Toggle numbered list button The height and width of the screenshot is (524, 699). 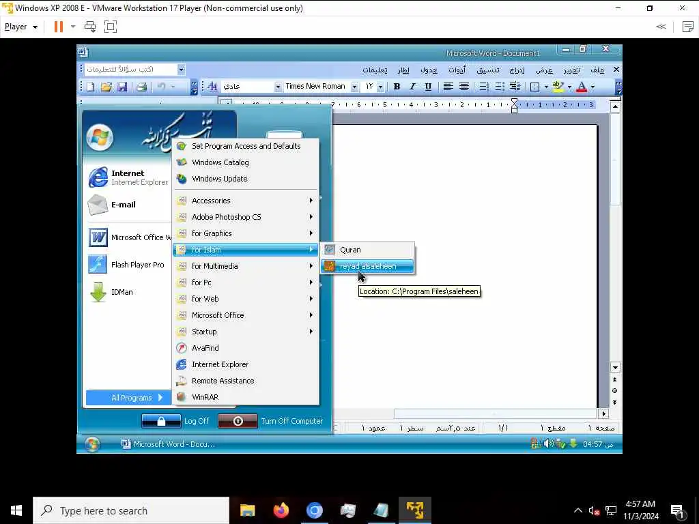(x=484, y=87)
